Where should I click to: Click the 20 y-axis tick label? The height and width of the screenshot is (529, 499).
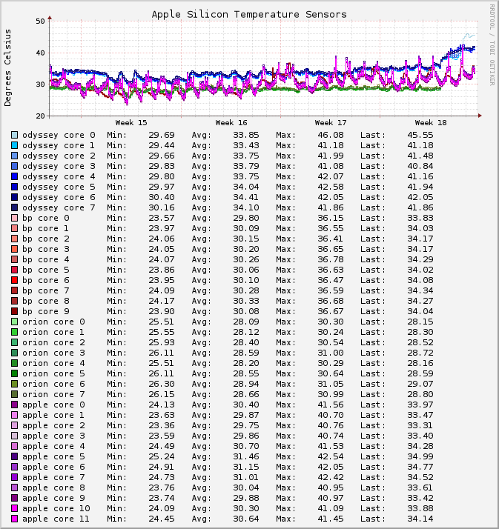click(x=40, y=116)
